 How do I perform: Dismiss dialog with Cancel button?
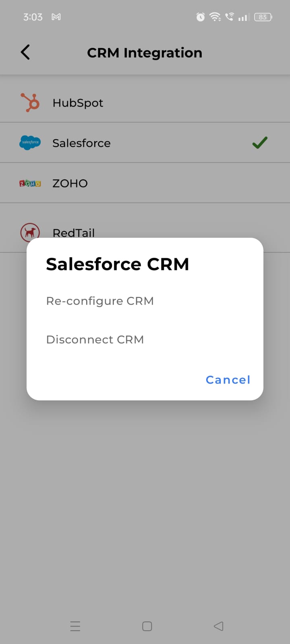[x=228, y=380]
